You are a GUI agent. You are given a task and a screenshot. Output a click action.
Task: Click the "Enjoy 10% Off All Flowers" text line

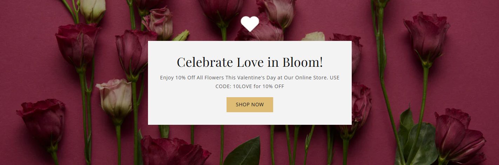pos(250,78)
